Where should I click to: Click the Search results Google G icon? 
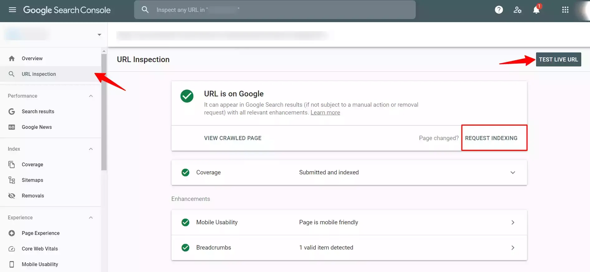coord(12,111)
